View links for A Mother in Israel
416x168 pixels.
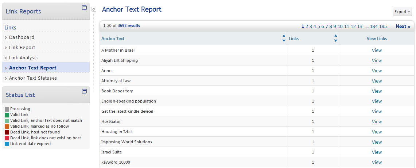tap(377, 51)
